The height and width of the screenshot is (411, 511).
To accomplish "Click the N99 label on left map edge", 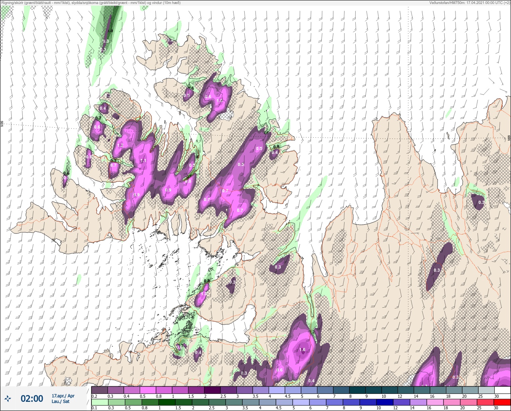I will point(2,124).
